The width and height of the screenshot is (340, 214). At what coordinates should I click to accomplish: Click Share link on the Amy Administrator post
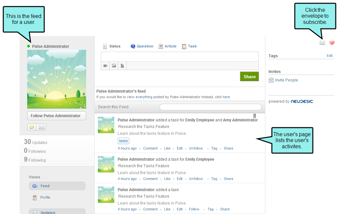[x=228, y=148]
